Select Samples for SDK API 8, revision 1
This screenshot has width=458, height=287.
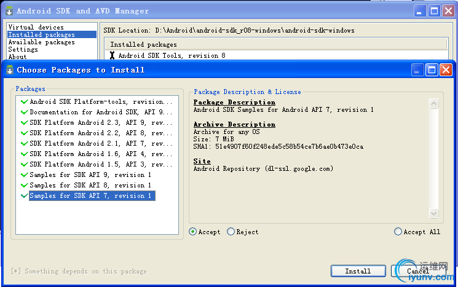click(90, 186)
